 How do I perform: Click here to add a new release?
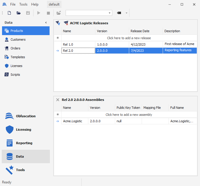[x=129, y=38]
